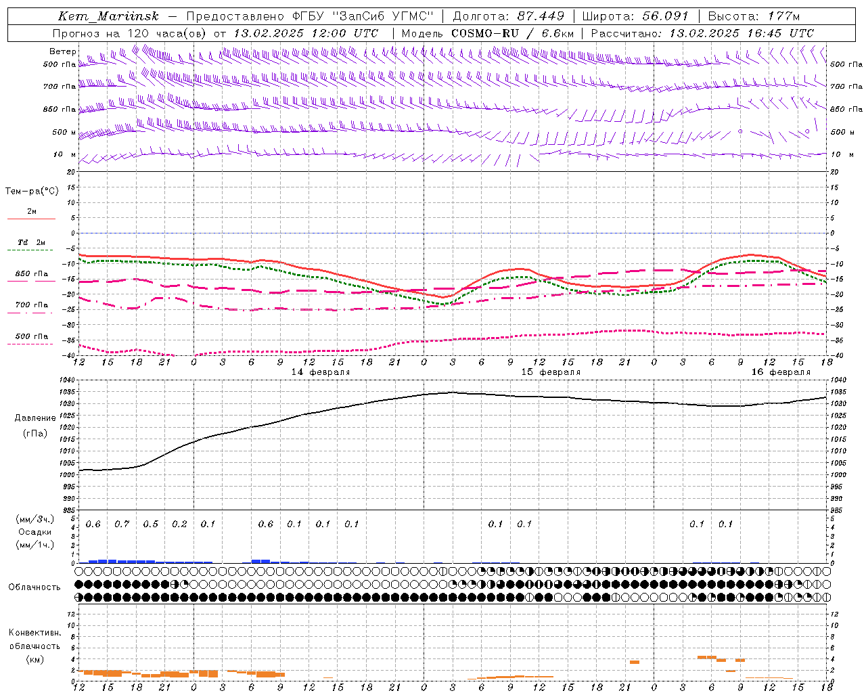Click the station name Kem_Mariinsk in the header

click(108, 16)
